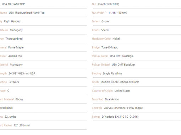Select the Dual Action truss rod value
Image resolution: width=181 pixels, height=135 pixels.
[112, 99]
